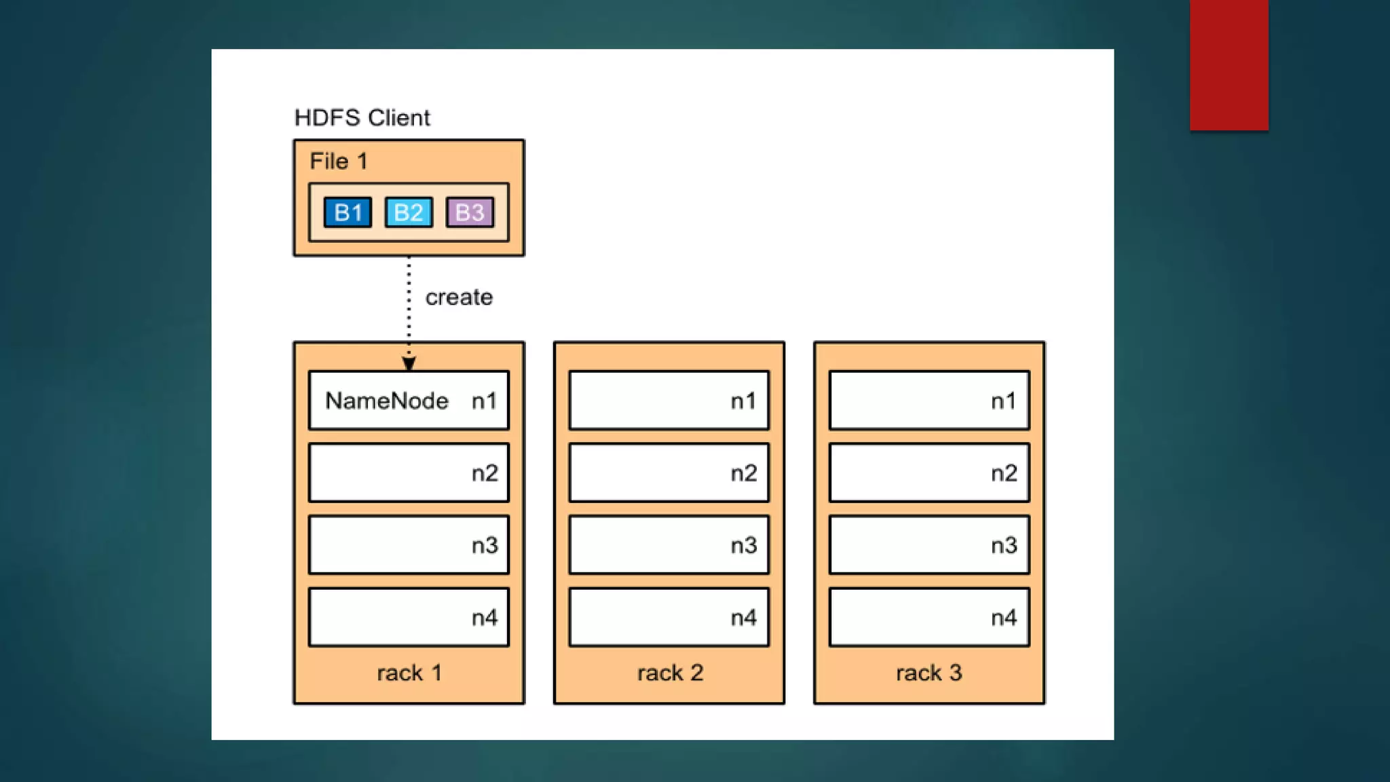This screenshot has width=1390, height=782.
Task: Select node n4 in rack 1
Action: pos(409,617)
